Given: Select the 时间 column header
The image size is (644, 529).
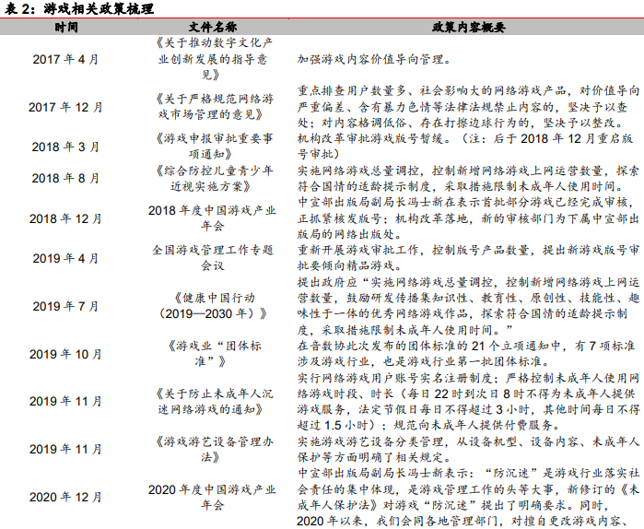Looking at the screenshot, I should click(x=65, y=27).
